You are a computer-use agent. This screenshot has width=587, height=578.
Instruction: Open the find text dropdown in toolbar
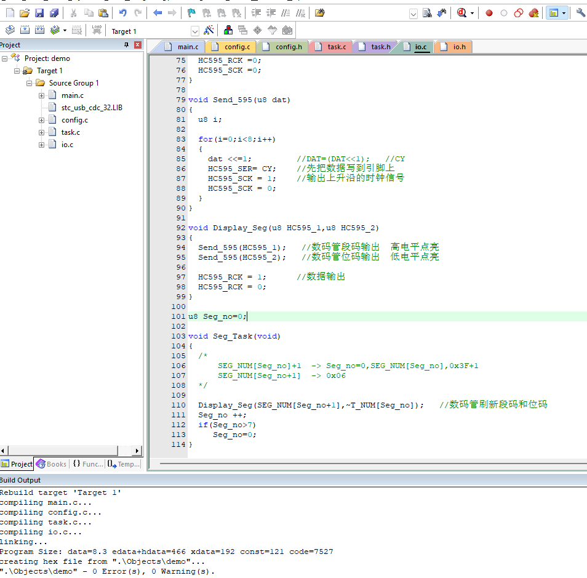pos(413,14)
